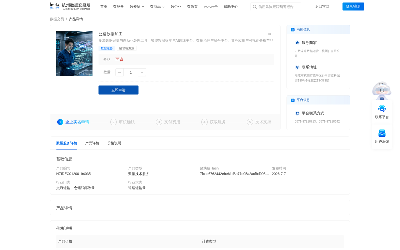Open 数场景 navigation item

click(118, 6)
